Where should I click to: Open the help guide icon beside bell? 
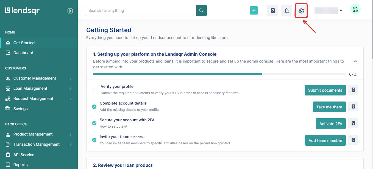pyautogui.click(x=272, y=11)
